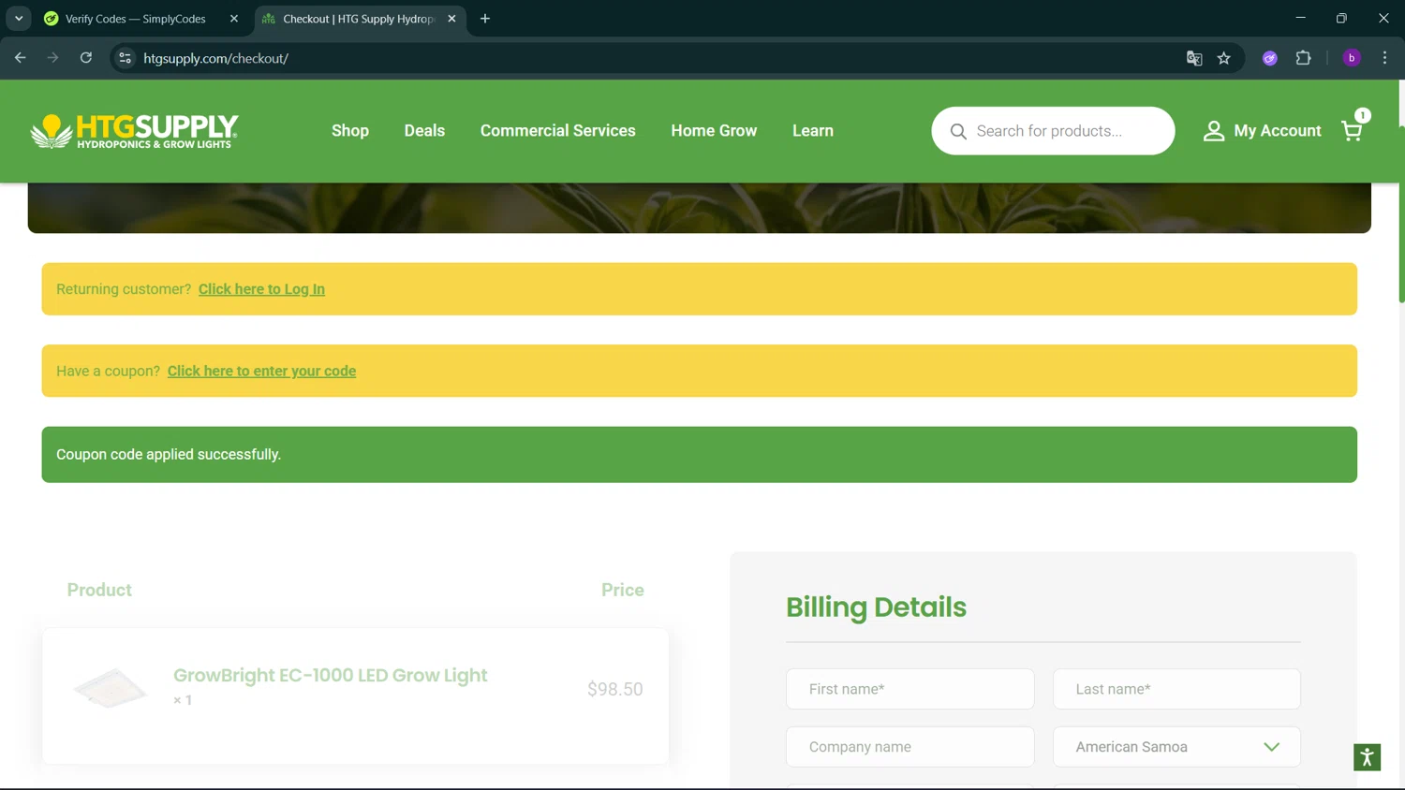Click the $98.50 price value

pos(614,690)
